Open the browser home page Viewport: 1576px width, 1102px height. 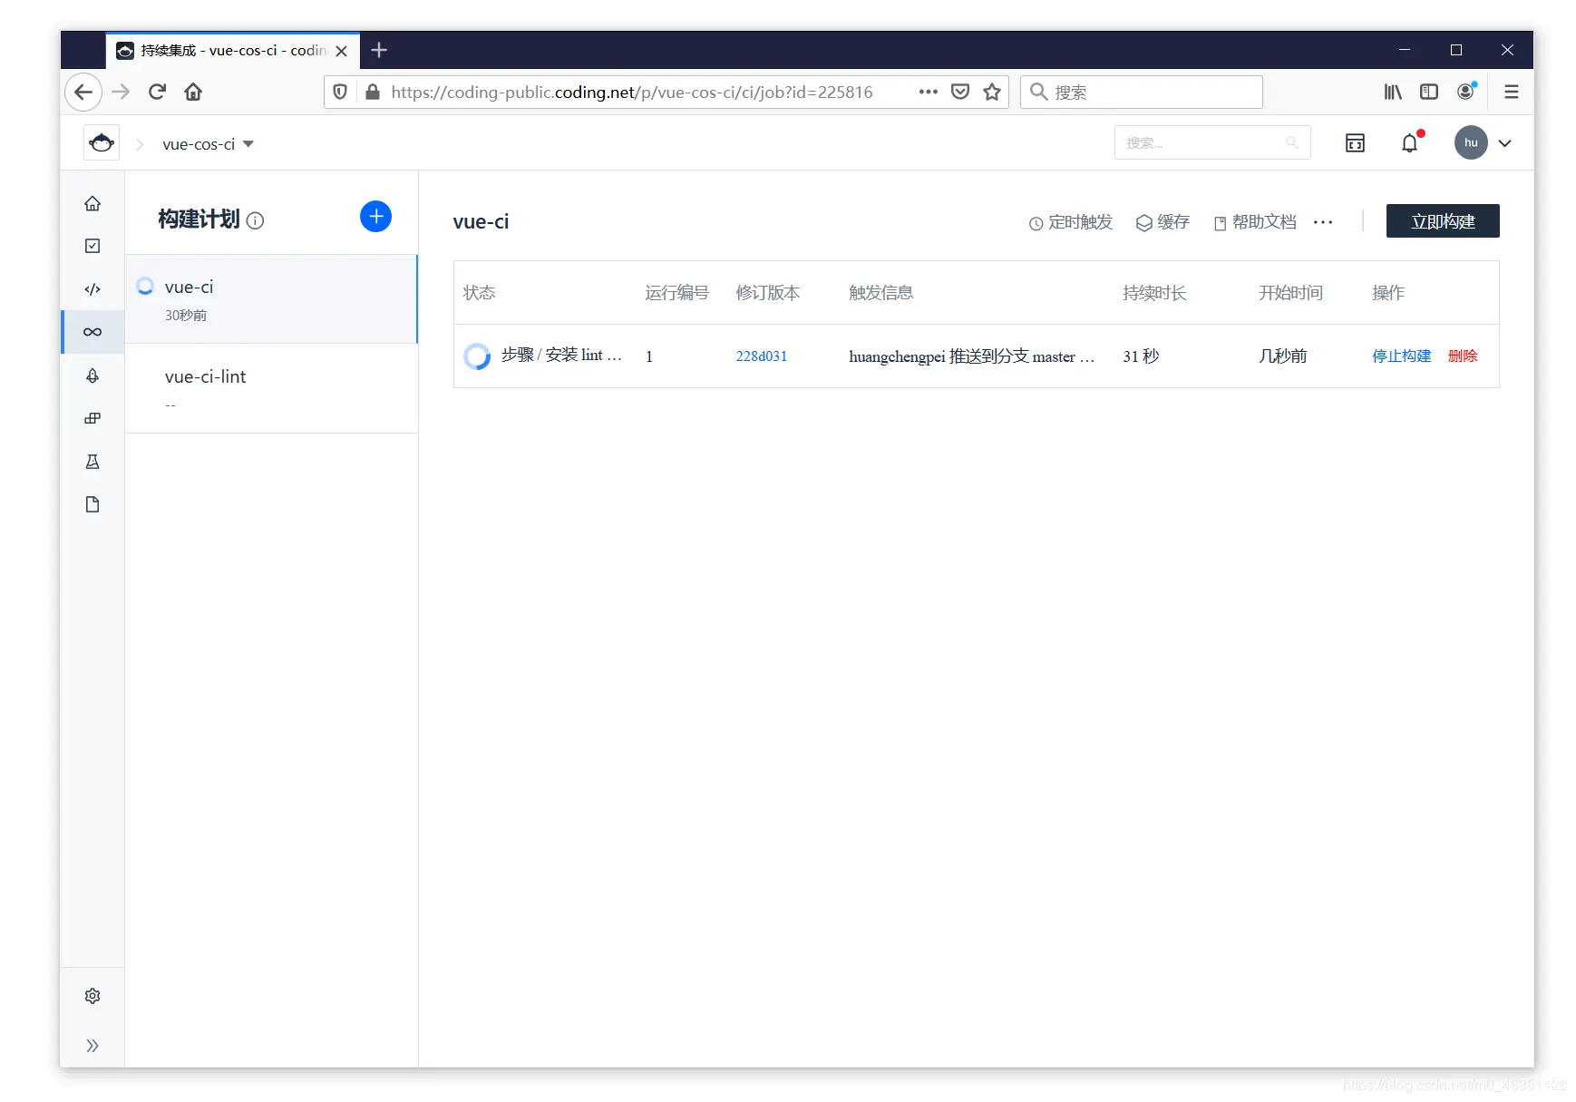(x=193, y=92)
